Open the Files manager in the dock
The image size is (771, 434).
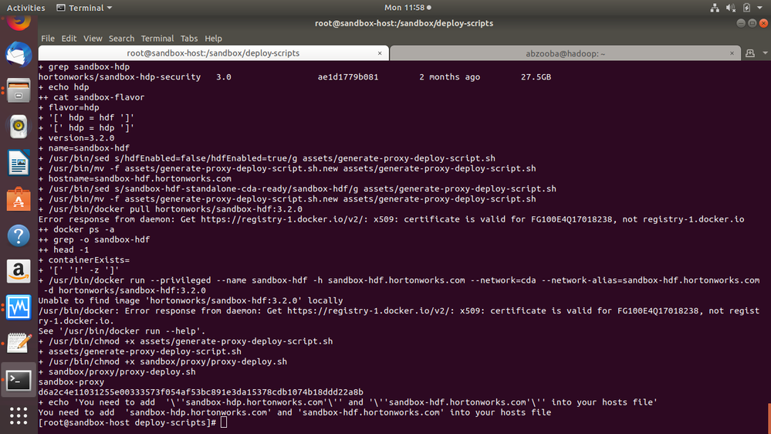[x=19, y=90]
